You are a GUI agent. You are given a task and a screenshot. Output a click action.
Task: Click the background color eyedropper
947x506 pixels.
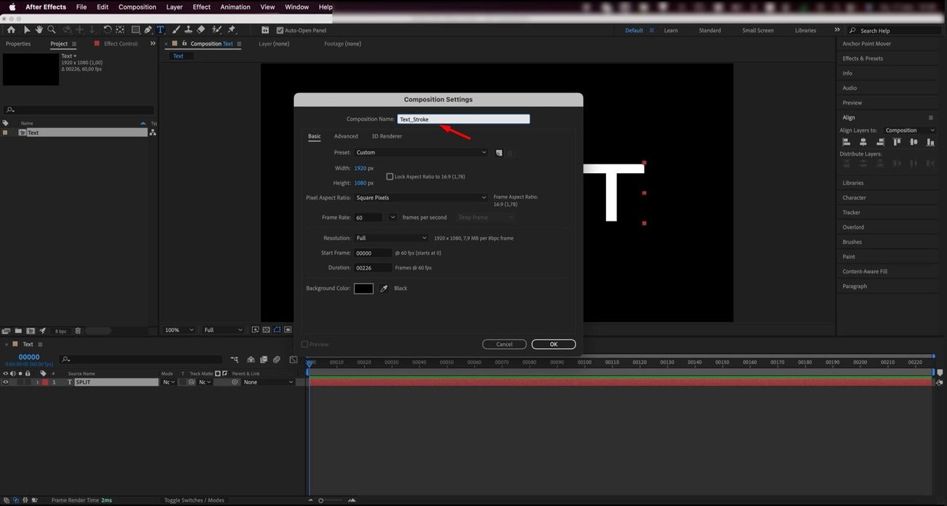coord(384,288)
